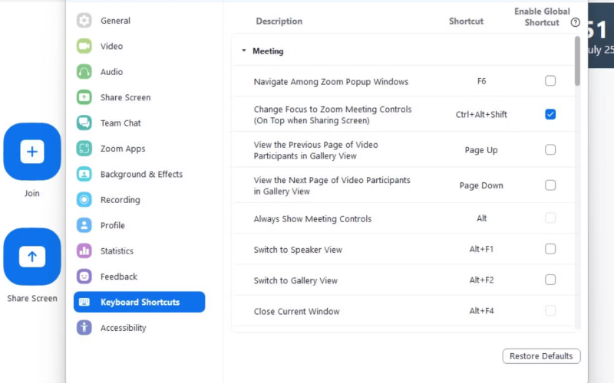Click the Statistics bar chart icon
Screen dimensions: 614x383
click(84, 251)
